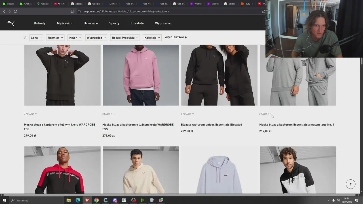Bookmark this page icon
Screen dimensions: 363x204
click(x=72, y=11)
